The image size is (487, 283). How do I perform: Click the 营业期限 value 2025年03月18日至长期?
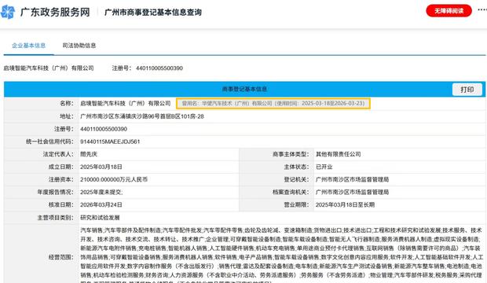[345, 205]
